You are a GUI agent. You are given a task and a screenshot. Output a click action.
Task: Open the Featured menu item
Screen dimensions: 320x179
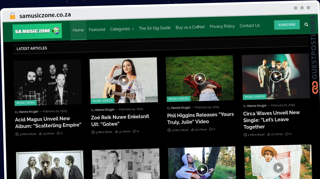pyautogui.click(x=97, y=29)
